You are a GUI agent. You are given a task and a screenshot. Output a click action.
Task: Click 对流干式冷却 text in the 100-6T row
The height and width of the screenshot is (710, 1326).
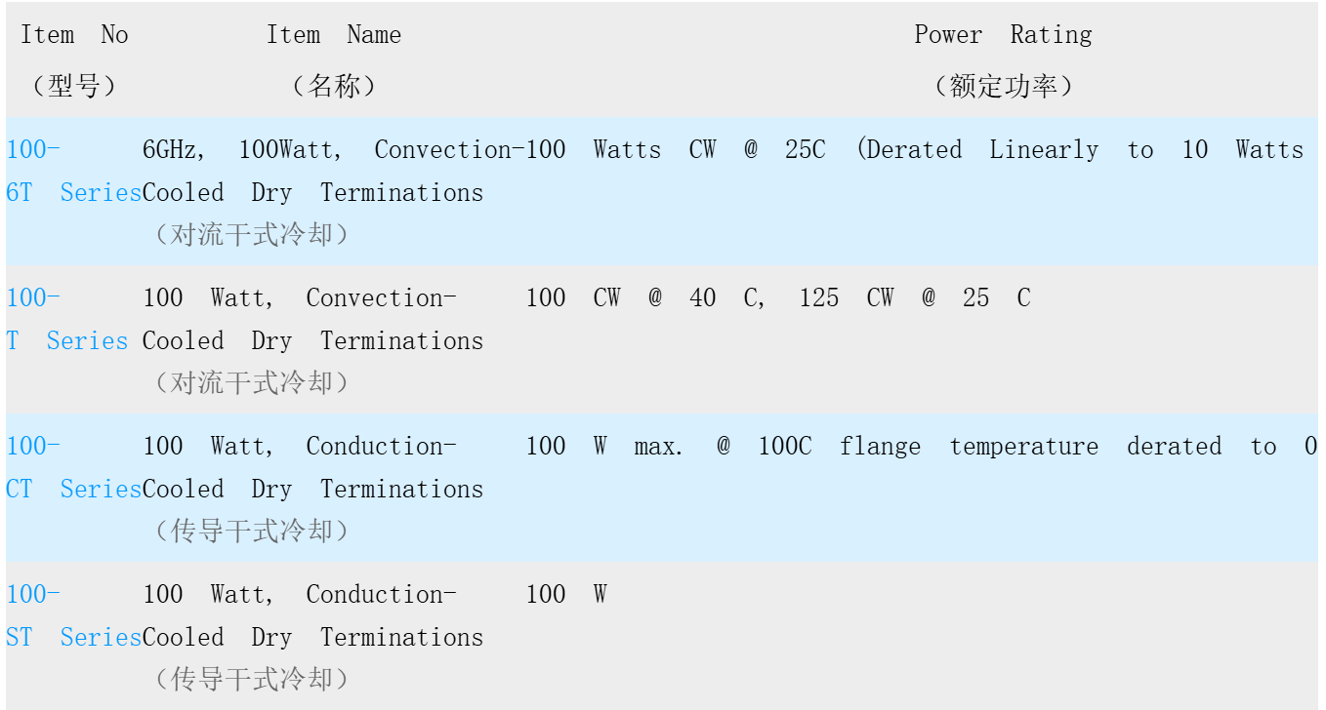point(251,235)
